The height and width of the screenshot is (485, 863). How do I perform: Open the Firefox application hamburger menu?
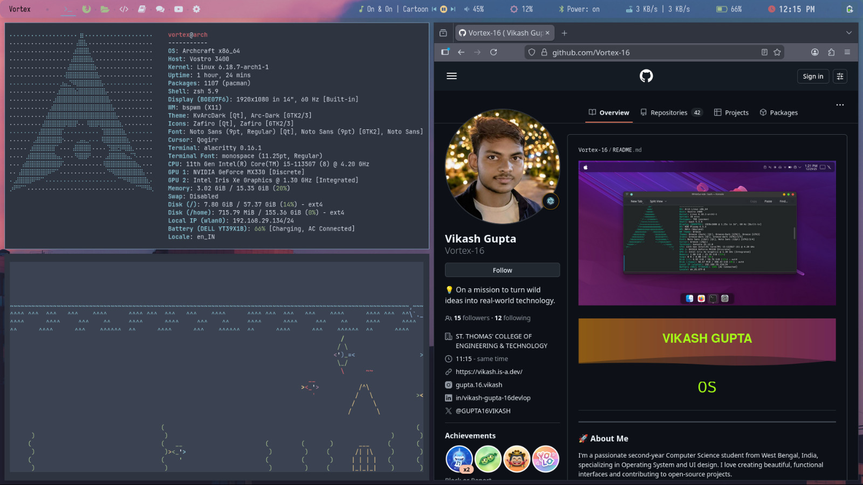(847, 52)
